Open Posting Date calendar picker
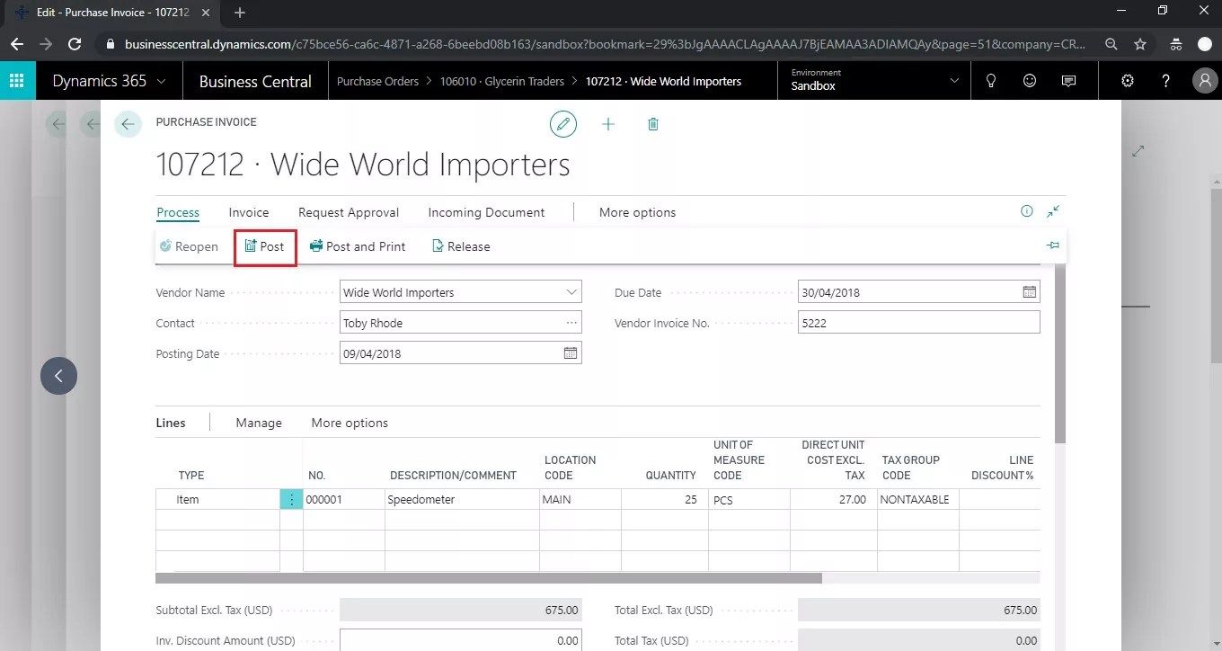 pos(571,353)
